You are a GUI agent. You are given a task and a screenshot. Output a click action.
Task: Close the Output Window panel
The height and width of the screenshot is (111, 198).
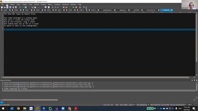pos(197,80)
